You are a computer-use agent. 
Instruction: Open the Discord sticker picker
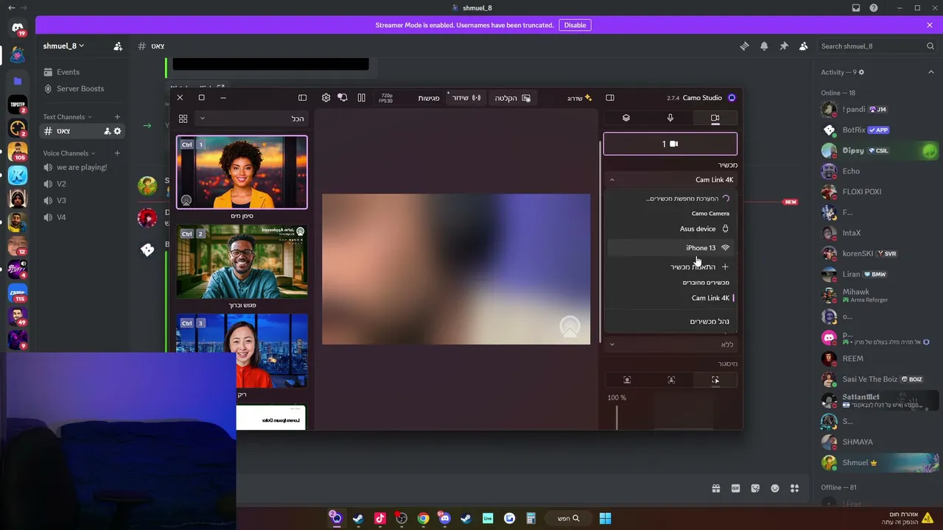coord(755,488)
